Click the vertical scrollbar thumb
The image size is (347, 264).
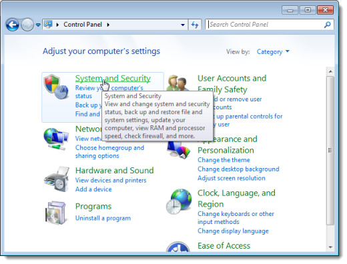pos(330,151)
